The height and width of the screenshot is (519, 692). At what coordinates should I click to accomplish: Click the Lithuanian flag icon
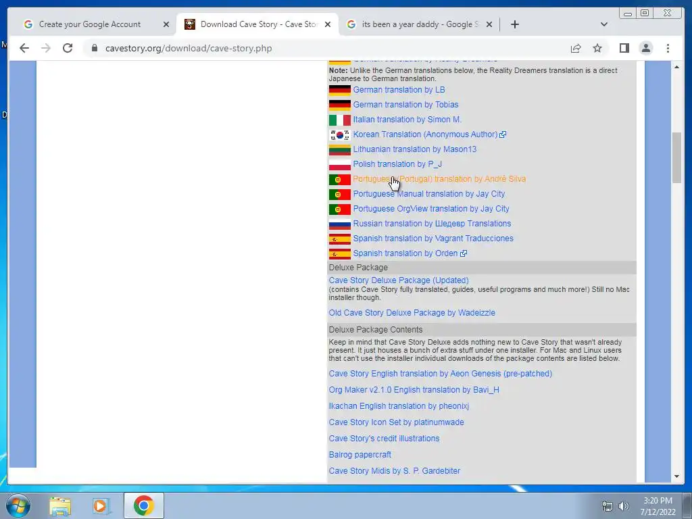tap(339, 150)
